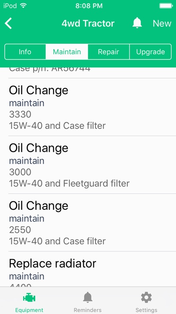Tap the Wi-Fi status icon
The image size is (176, 314).
23,6
